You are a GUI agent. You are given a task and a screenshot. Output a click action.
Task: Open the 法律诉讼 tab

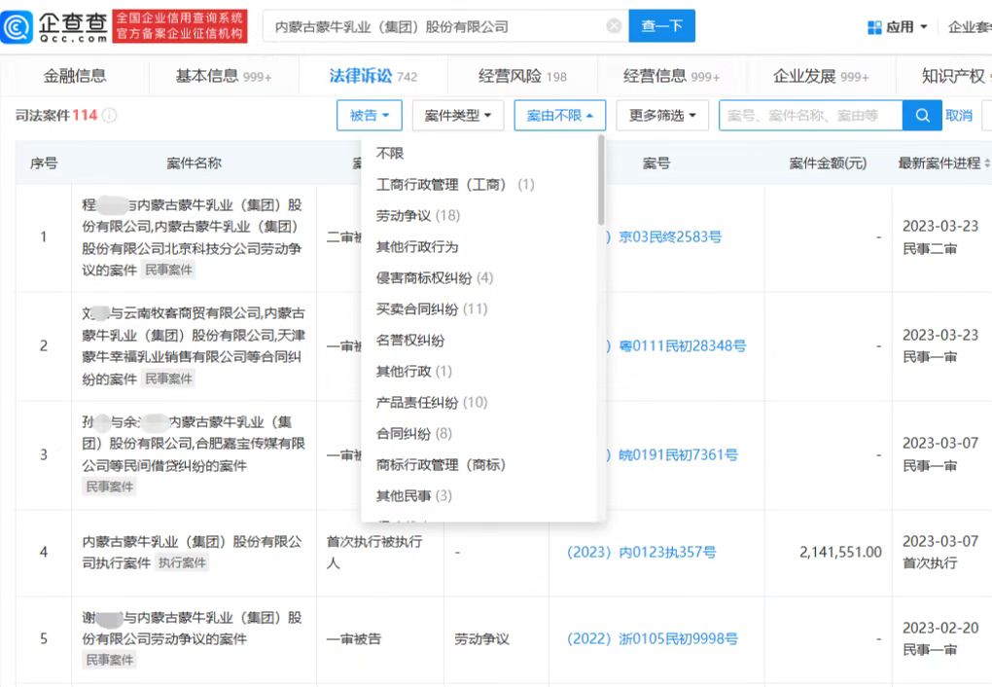(373, 76)
